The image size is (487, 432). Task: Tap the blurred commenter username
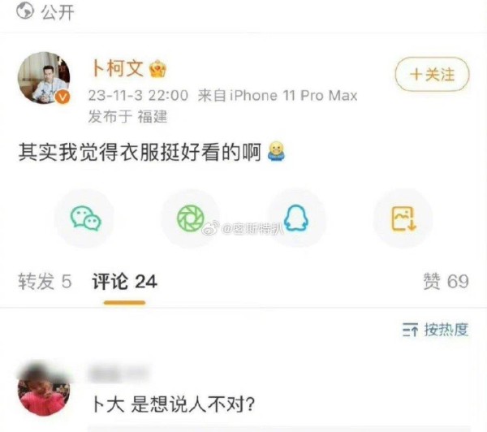point(118,374)
